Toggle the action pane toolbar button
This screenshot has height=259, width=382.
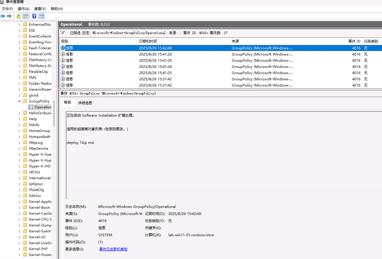(x=42, y=16)
